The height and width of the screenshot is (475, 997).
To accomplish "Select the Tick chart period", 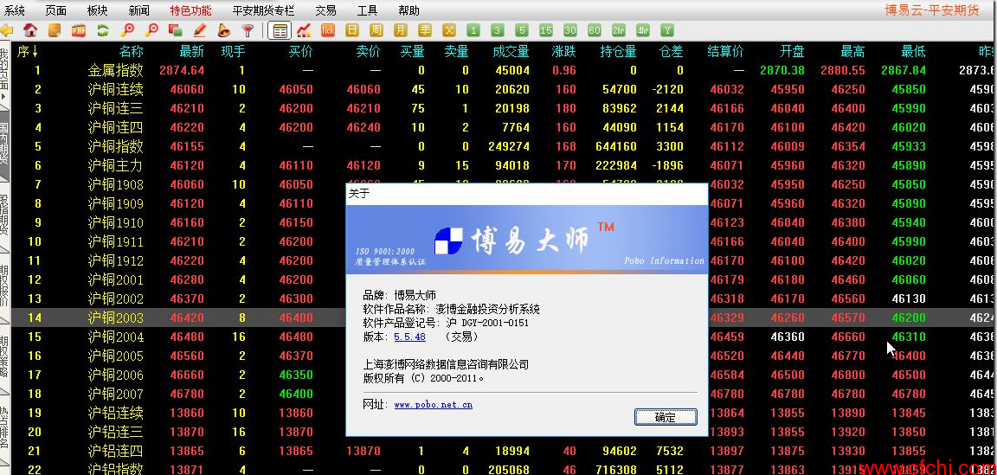I will point(328,30).
